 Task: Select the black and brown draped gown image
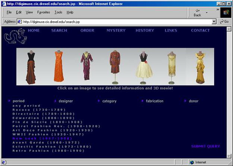point(31,67)
